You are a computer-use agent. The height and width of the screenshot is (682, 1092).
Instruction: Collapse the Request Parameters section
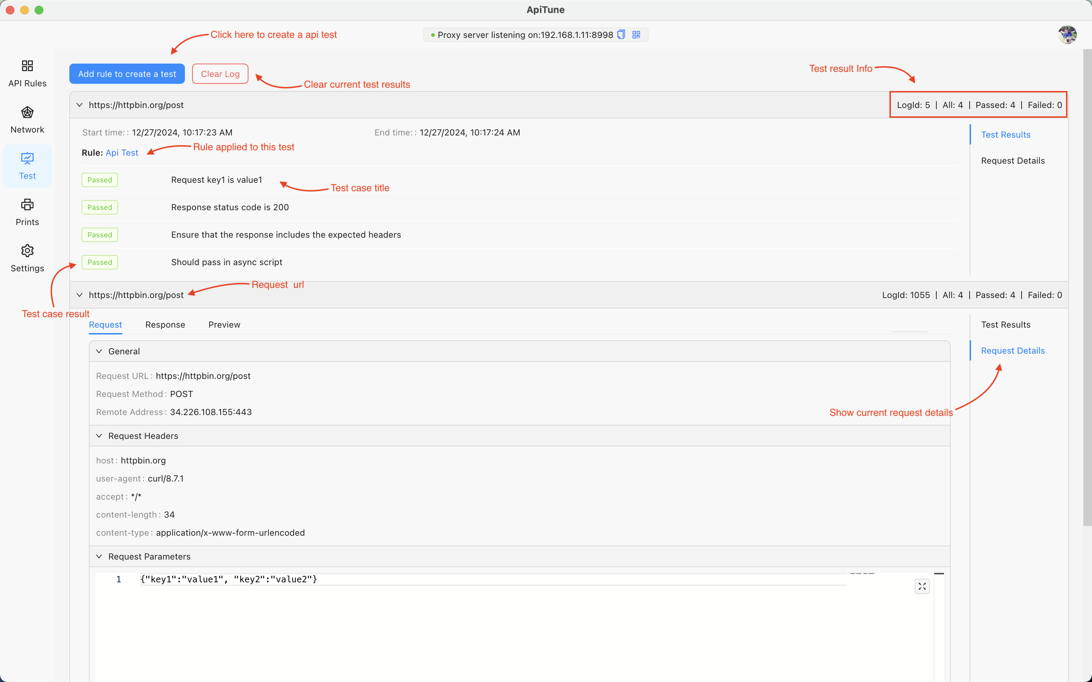(99, 557)
